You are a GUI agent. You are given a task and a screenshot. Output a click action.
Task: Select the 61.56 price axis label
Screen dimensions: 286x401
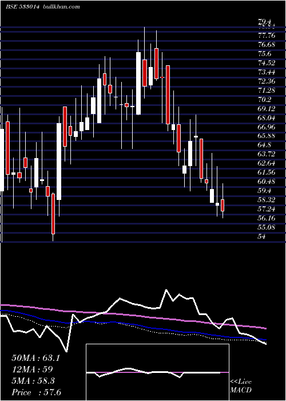tap(267, 172)
